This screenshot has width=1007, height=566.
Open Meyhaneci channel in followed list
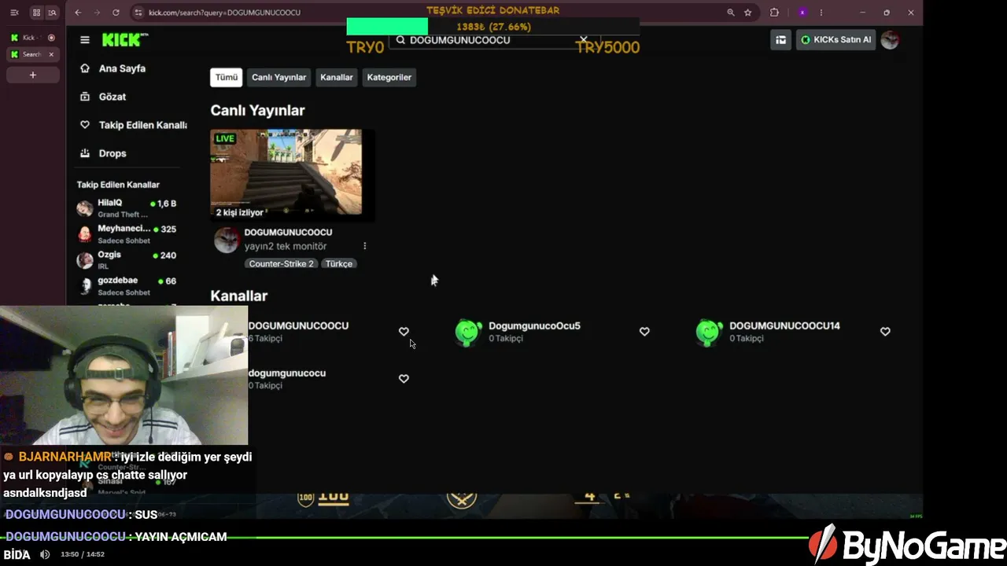pos(126,234)
